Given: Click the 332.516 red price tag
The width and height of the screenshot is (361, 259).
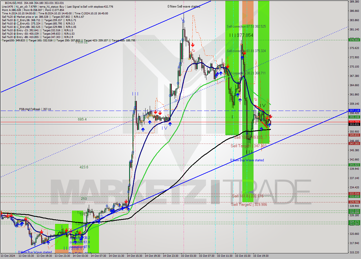Looking at the screenshot, I should pos(354,193).
